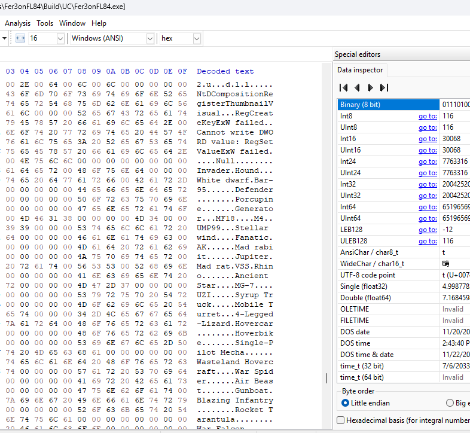Viewport: 470px width, 433px height.
Task: Jump to first byte navigation arrow
Action: 343,87
